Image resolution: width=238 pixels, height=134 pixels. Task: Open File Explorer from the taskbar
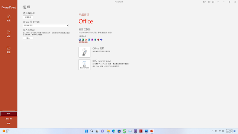tap(108, 131)
